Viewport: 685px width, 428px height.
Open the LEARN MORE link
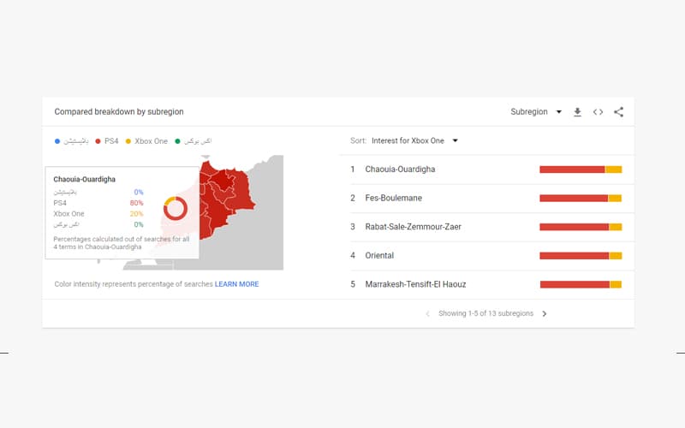tap(236, 284)
